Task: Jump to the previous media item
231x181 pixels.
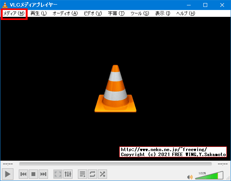Action: (23, 174)
